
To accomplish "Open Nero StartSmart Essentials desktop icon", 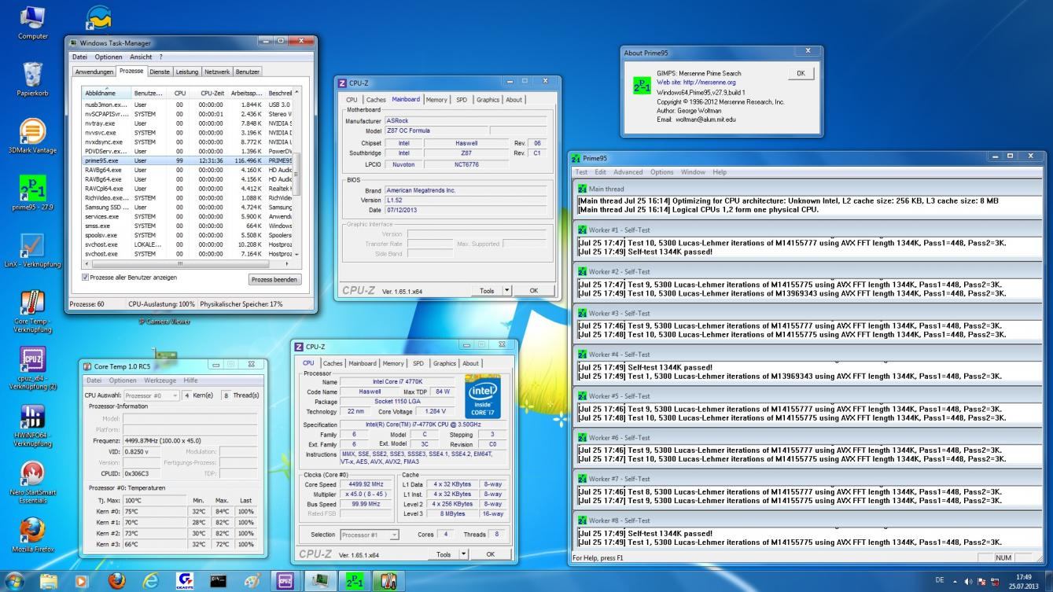I will pyautogui.click(x=32, y=482).
